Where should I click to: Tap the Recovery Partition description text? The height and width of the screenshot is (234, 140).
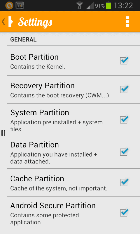click(x=60, y=95)
